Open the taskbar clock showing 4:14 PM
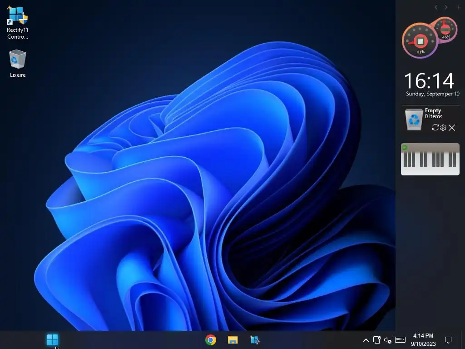The height and width of the screenshot is (349, 465). point(423,340)
